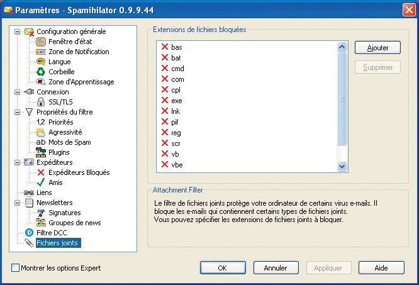The height and width of the screenshot is (285, 419).
Task: Collapse the Newsletters tree node
Action: 18,203
